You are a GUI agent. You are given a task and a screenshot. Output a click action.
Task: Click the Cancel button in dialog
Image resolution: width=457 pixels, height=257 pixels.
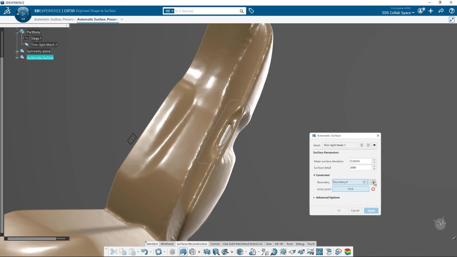point(355,211)
